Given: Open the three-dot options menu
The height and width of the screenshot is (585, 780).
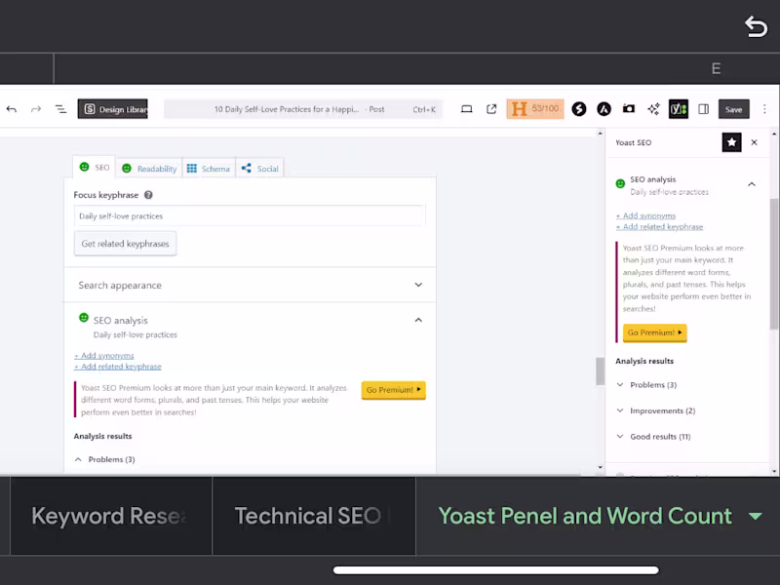Looking at the screenshot, I should [764, 109].
